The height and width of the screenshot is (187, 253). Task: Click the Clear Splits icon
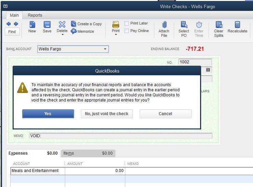219,25
